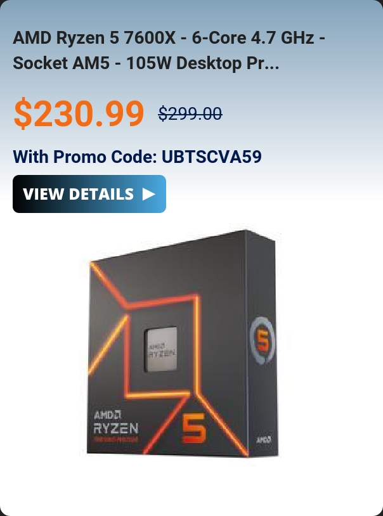Click the white arrow icon inside View Details
383x516 pixels.
(x=149, y=194)
